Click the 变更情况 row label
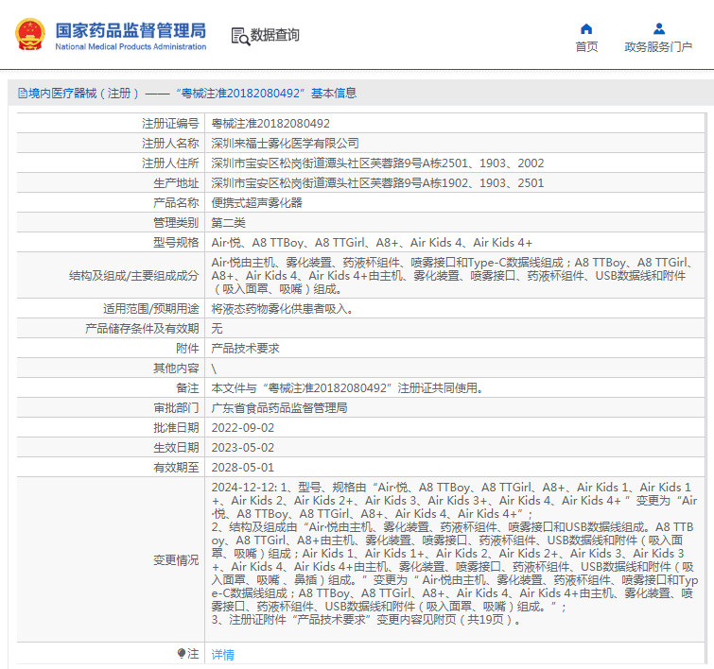 click(x=176, y=559)
